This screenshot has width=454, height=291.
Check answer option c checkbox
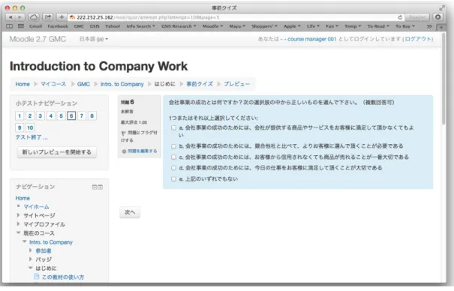pos(173,157)
